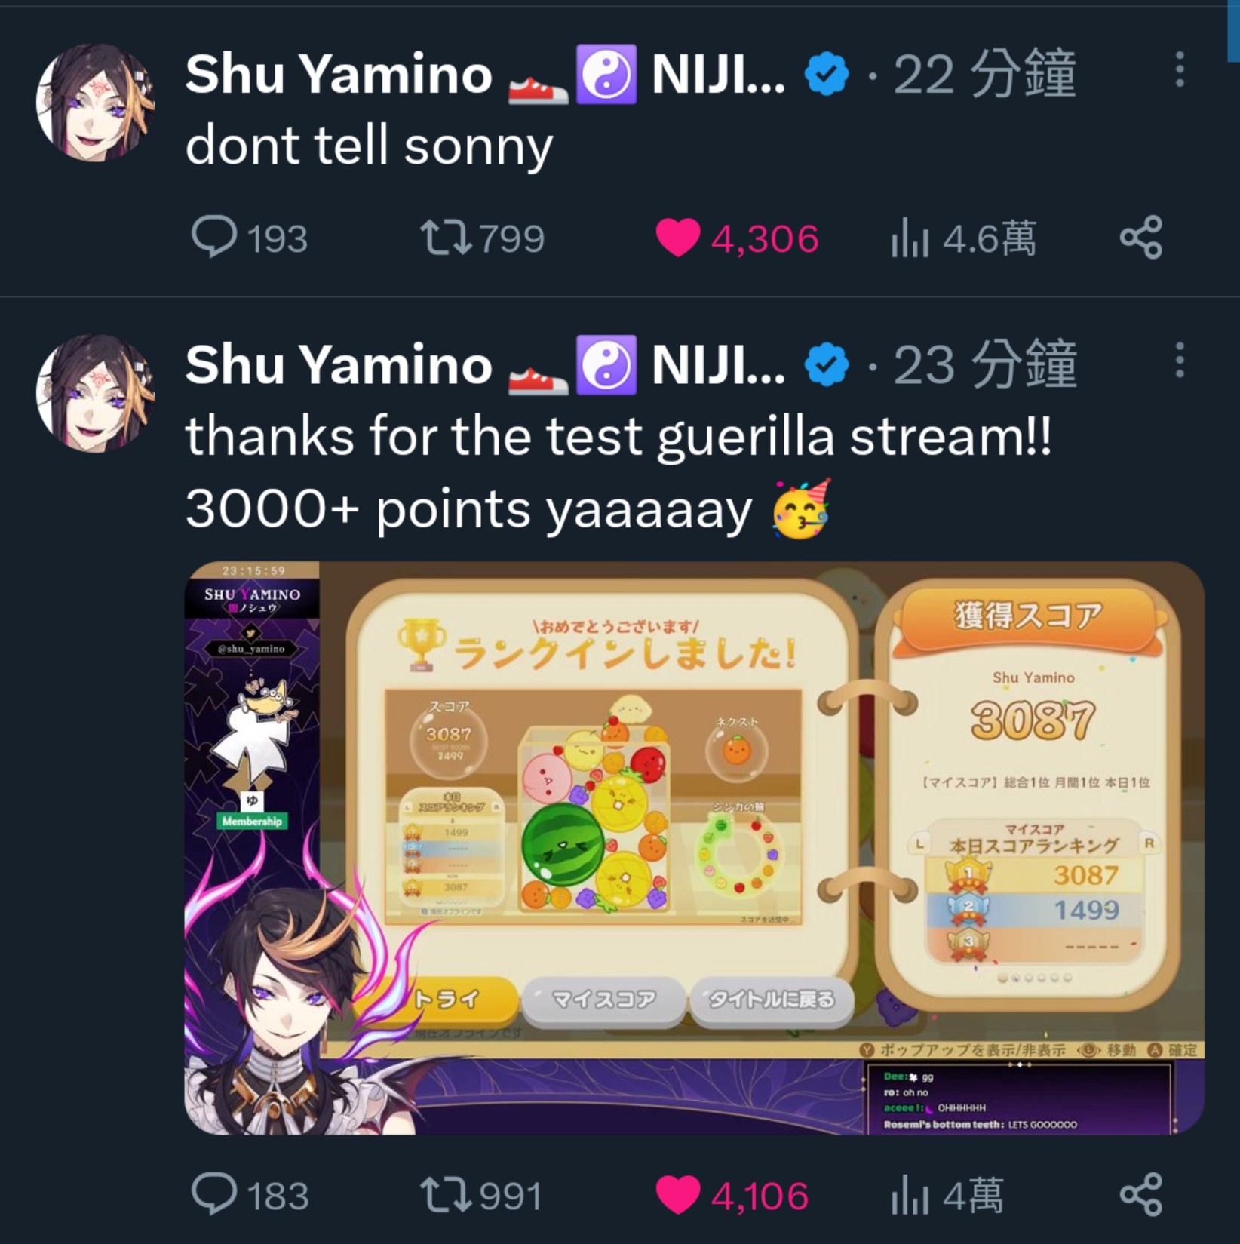Open the '23 分鐘' timestamp of the second tweet

coord(984,364)
